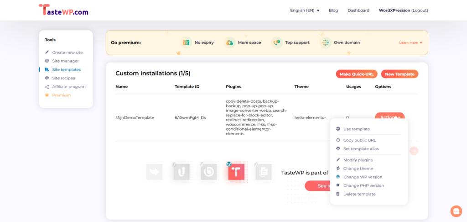Viewport: 467px width, 222px height.
Task: Click the Template ID column header
Action: coord(187,86)
